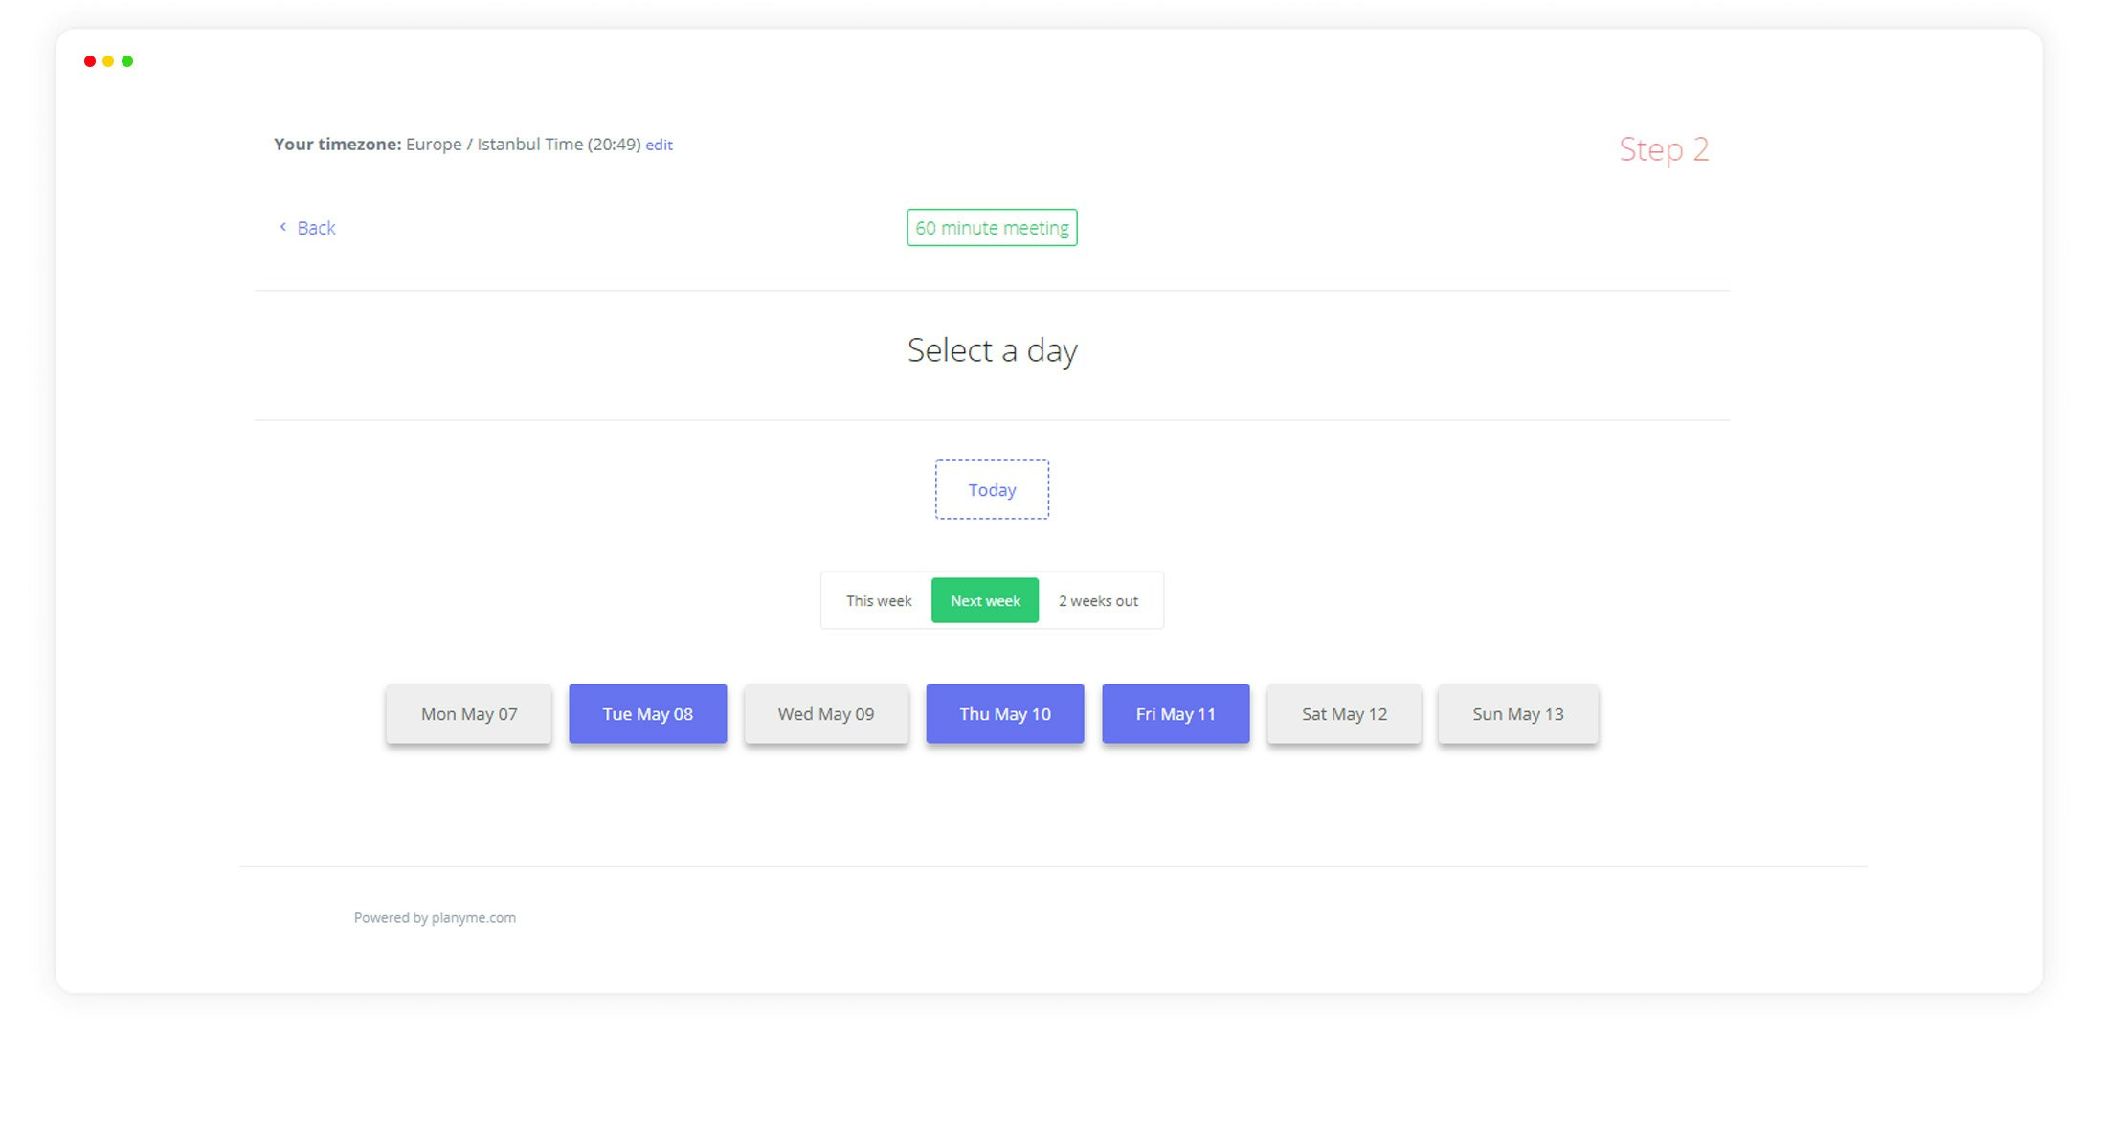2106x1143 pixels.
Task: Pick Tue May 08 as the day
Action: [x=648, y=714]
